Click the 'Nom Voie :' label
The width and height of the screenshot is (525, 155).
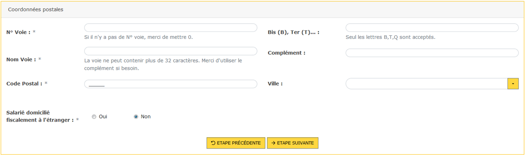click(x=21, y=59)
